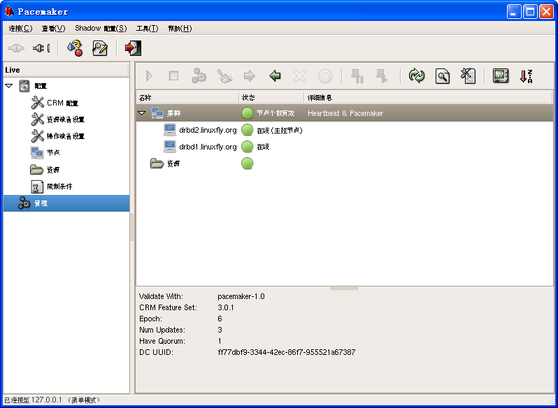The height and width of the screenshot is (408, 558).
Task: Click the disconnect plug icon in toolbar
Action: (41, 48)
